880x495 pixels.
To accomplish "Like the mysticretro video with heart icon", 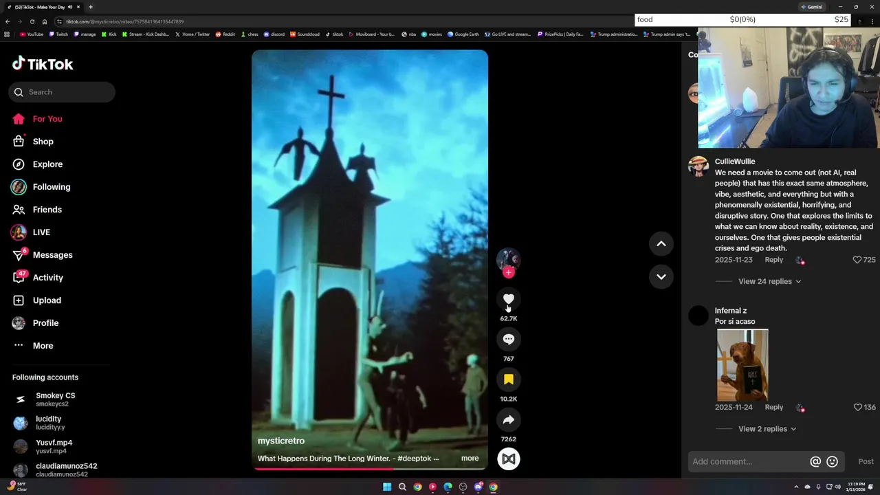I will 509,299.
